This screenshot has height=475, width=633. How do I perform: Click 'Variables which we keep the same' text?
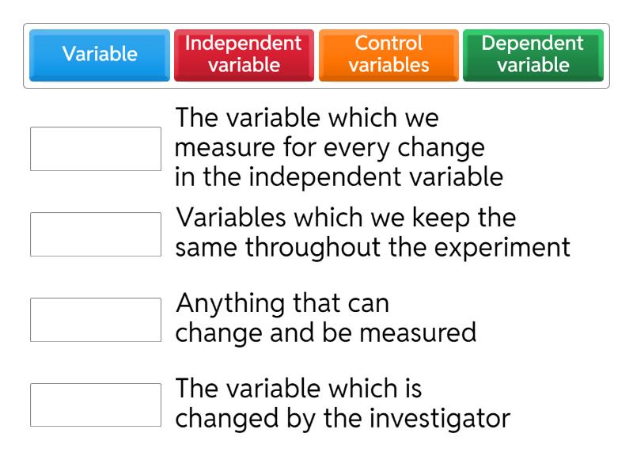[345, 217]
